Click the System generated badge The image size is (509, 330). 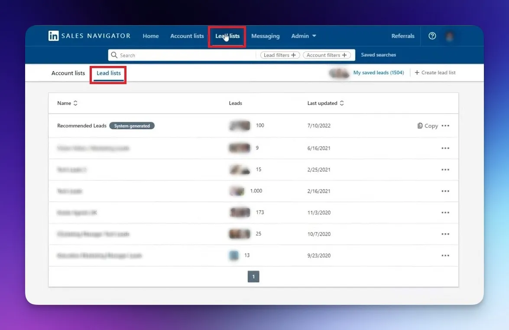pos(132,126)
